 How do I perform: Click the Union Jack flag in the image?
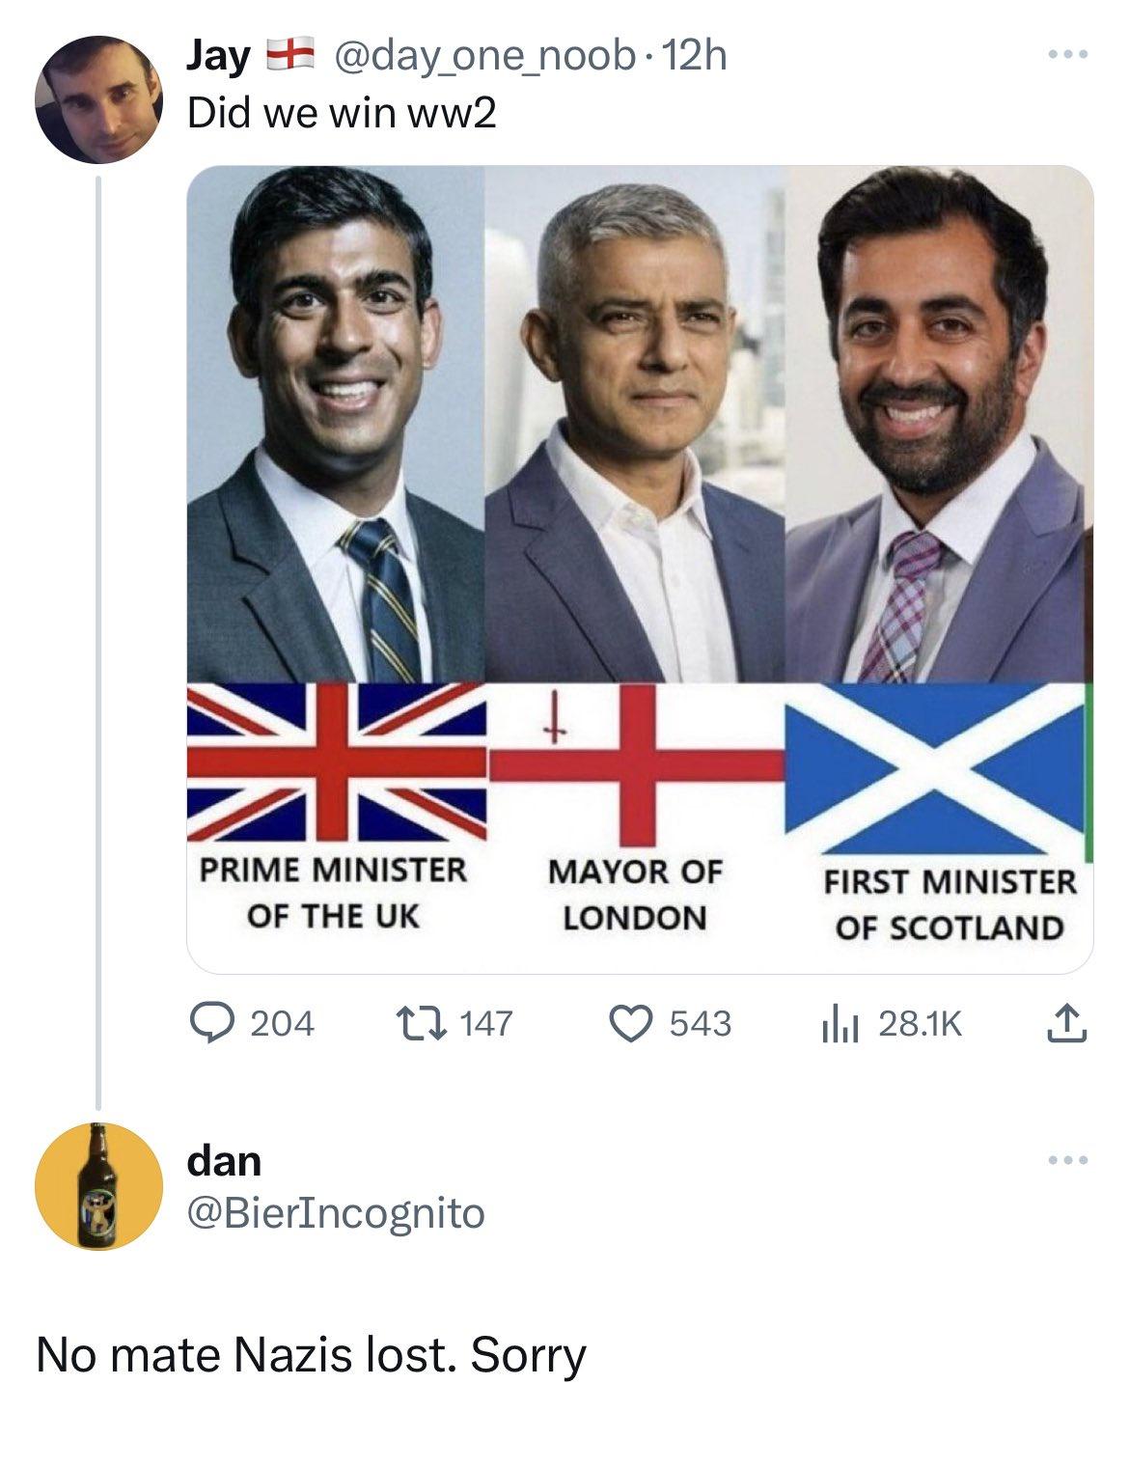pyautogui.click(x=336, y=762)
